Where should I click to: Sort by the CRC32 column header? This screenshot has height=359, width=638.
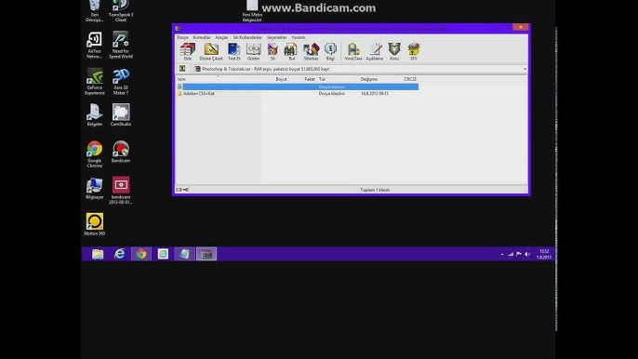click(x=410, y=79)
